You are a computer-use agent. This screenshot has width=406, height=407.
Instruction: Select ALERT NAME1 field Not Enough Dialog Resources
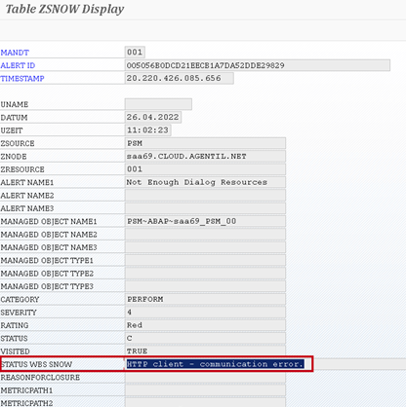pyautogui.click(x=205, y=182)
